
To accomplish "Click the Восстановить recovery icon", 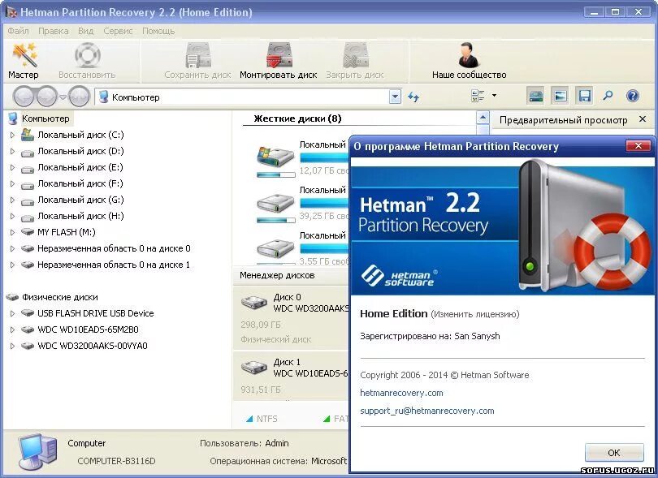I will tap(87, 61).
